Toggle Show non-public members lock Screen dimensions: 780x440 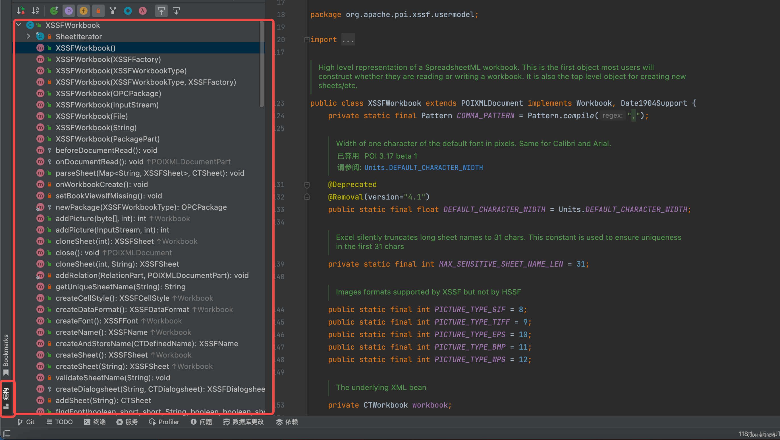coord(98,11)
